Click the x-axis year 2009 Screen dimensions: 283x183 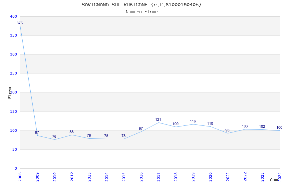pyautogui.click(x=37, y=177)
